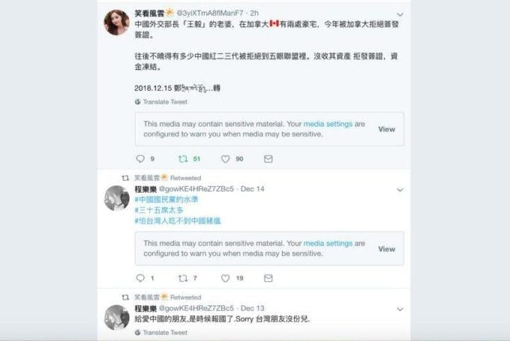
Task: View the first tweet's sensitive media
Action: [386, 129]
